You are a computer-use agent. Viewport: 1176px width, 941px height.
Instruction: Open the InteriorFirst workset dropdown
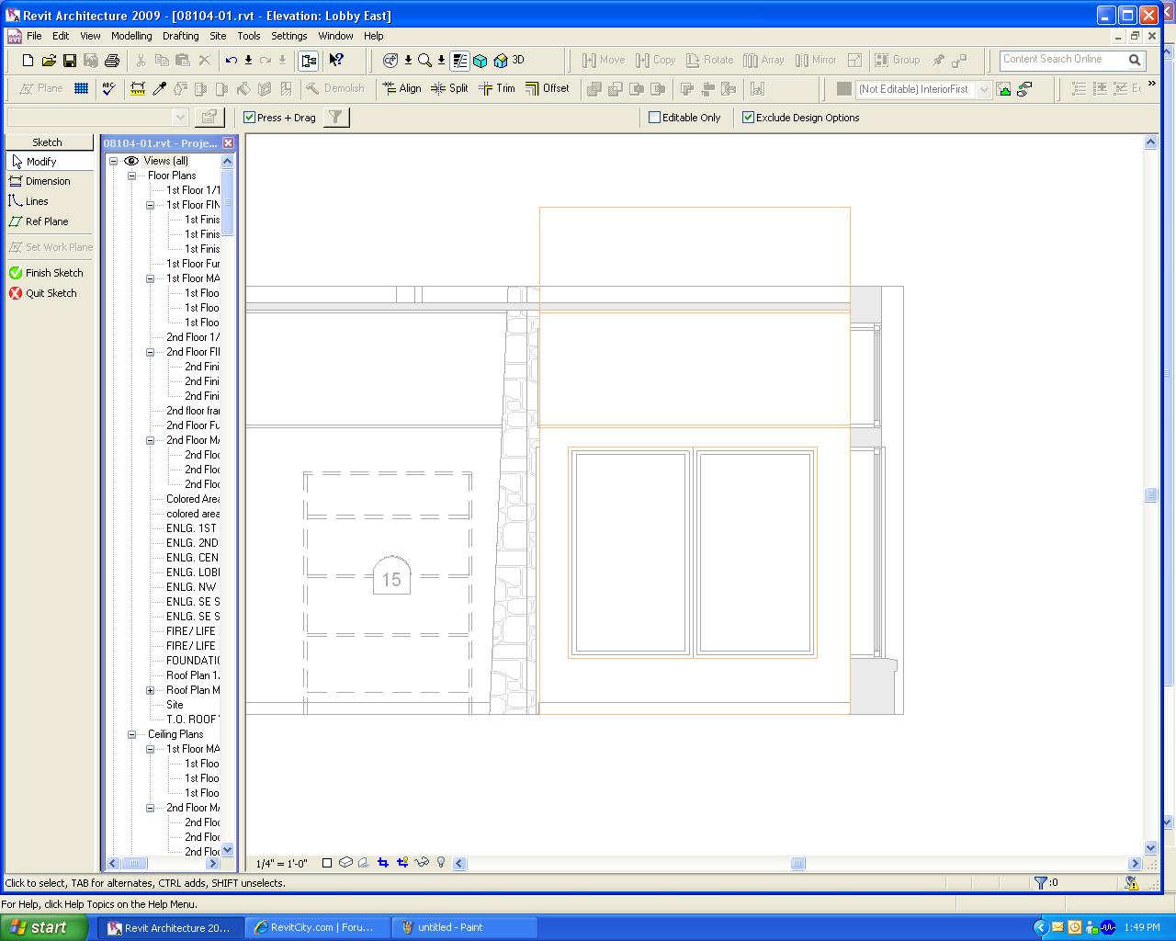(983, 89)
